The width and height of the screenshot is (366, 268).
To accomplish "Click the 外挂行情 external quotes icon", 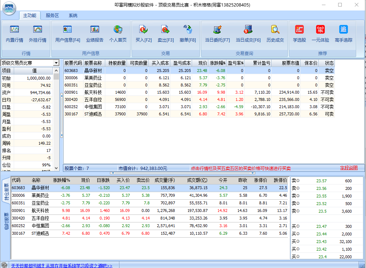I will (38, 34).
